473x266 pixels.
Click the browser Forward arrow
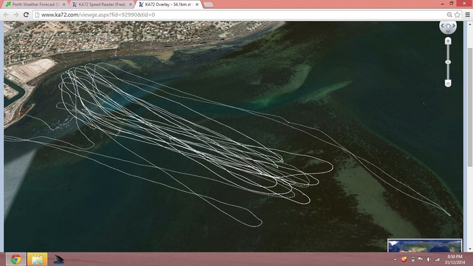tap(16, 15)
